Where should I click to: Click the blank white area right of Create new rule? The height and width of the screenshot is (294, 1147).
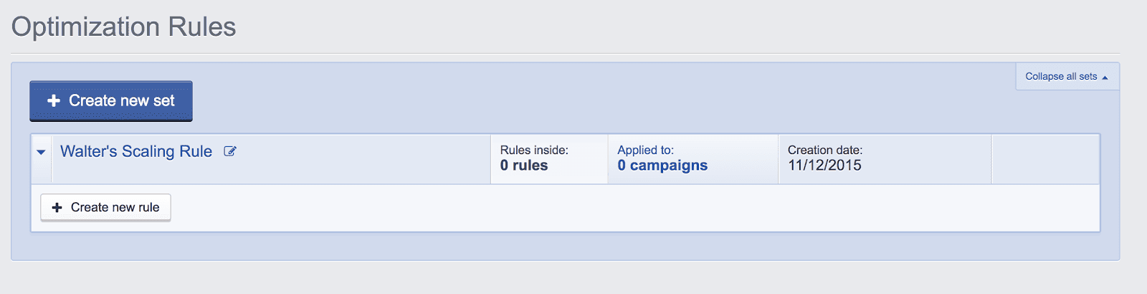point(634,208)
